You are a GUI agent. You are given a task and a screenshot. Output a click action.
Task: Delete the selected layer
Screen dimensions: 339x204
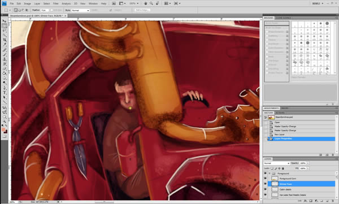tap(333, 201)
